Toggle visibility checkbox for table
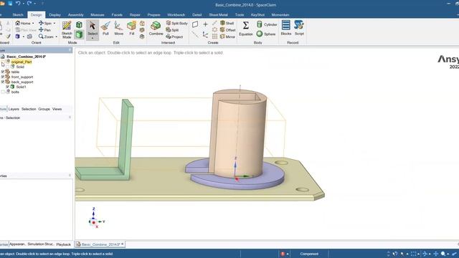 (x=3, y=72)
